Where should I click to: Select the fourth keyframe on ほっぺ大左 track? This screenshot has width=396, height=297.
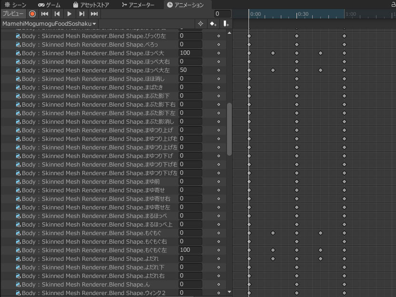[x=320, y=70]
